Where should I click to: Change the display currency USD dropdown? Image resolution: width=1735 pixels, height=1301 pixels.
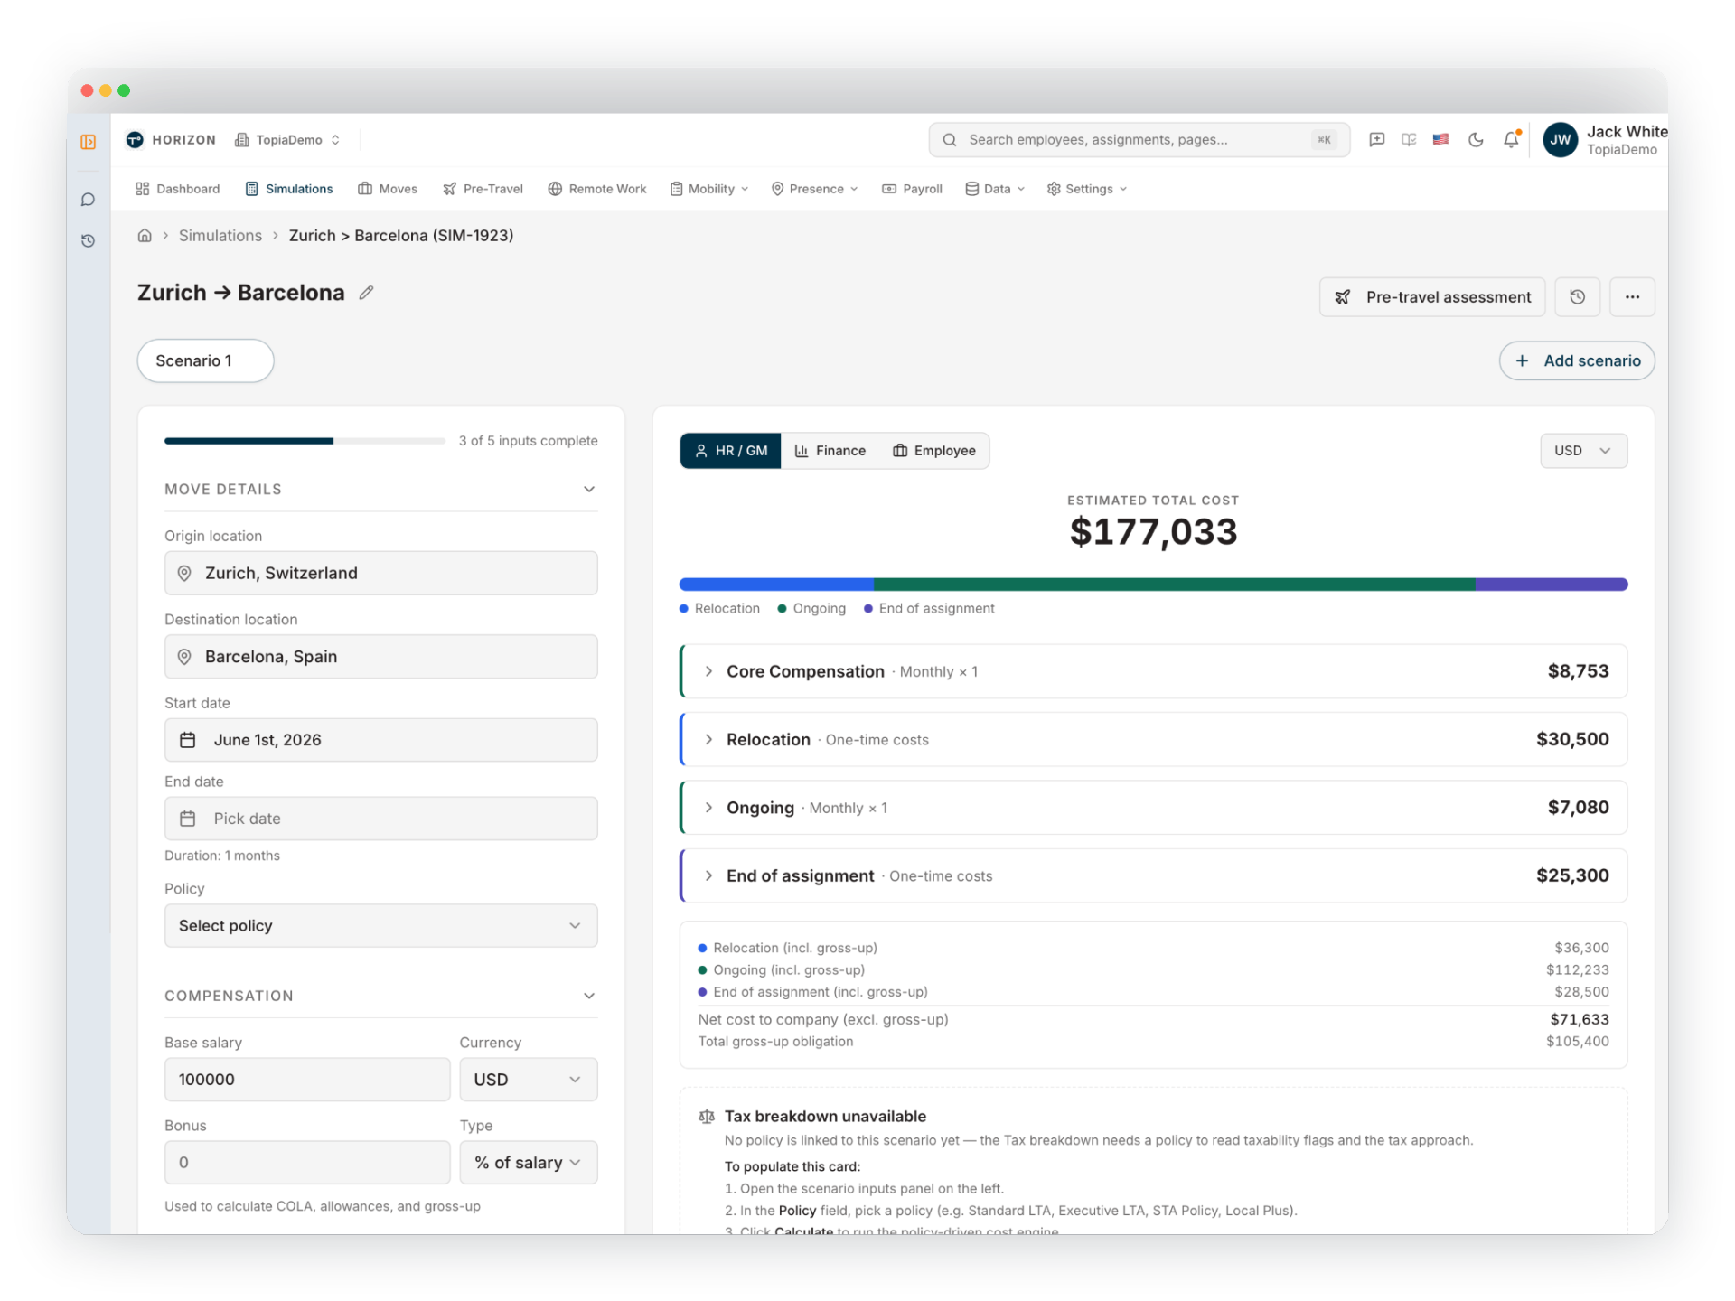(x=1583, y=451)
